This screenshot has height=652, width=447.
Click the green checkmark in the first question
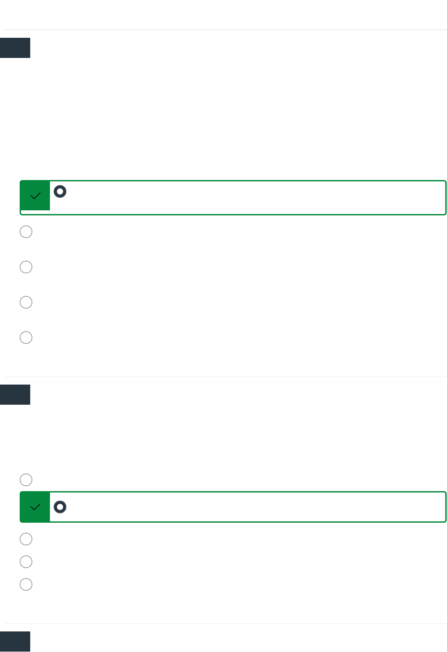[35, 196]
